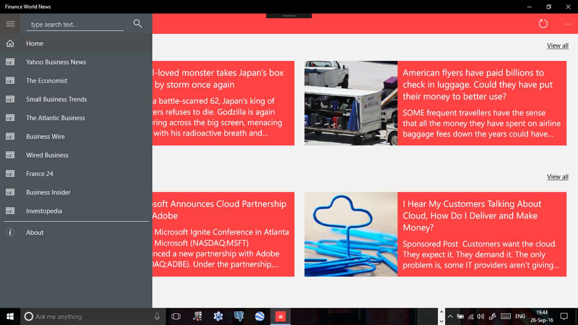Image resolution: width=578 pixels, height=325 pixels.
Task: Click the news icon beside Business Wire
Action: pyautogui.click(x=10, y=136)
